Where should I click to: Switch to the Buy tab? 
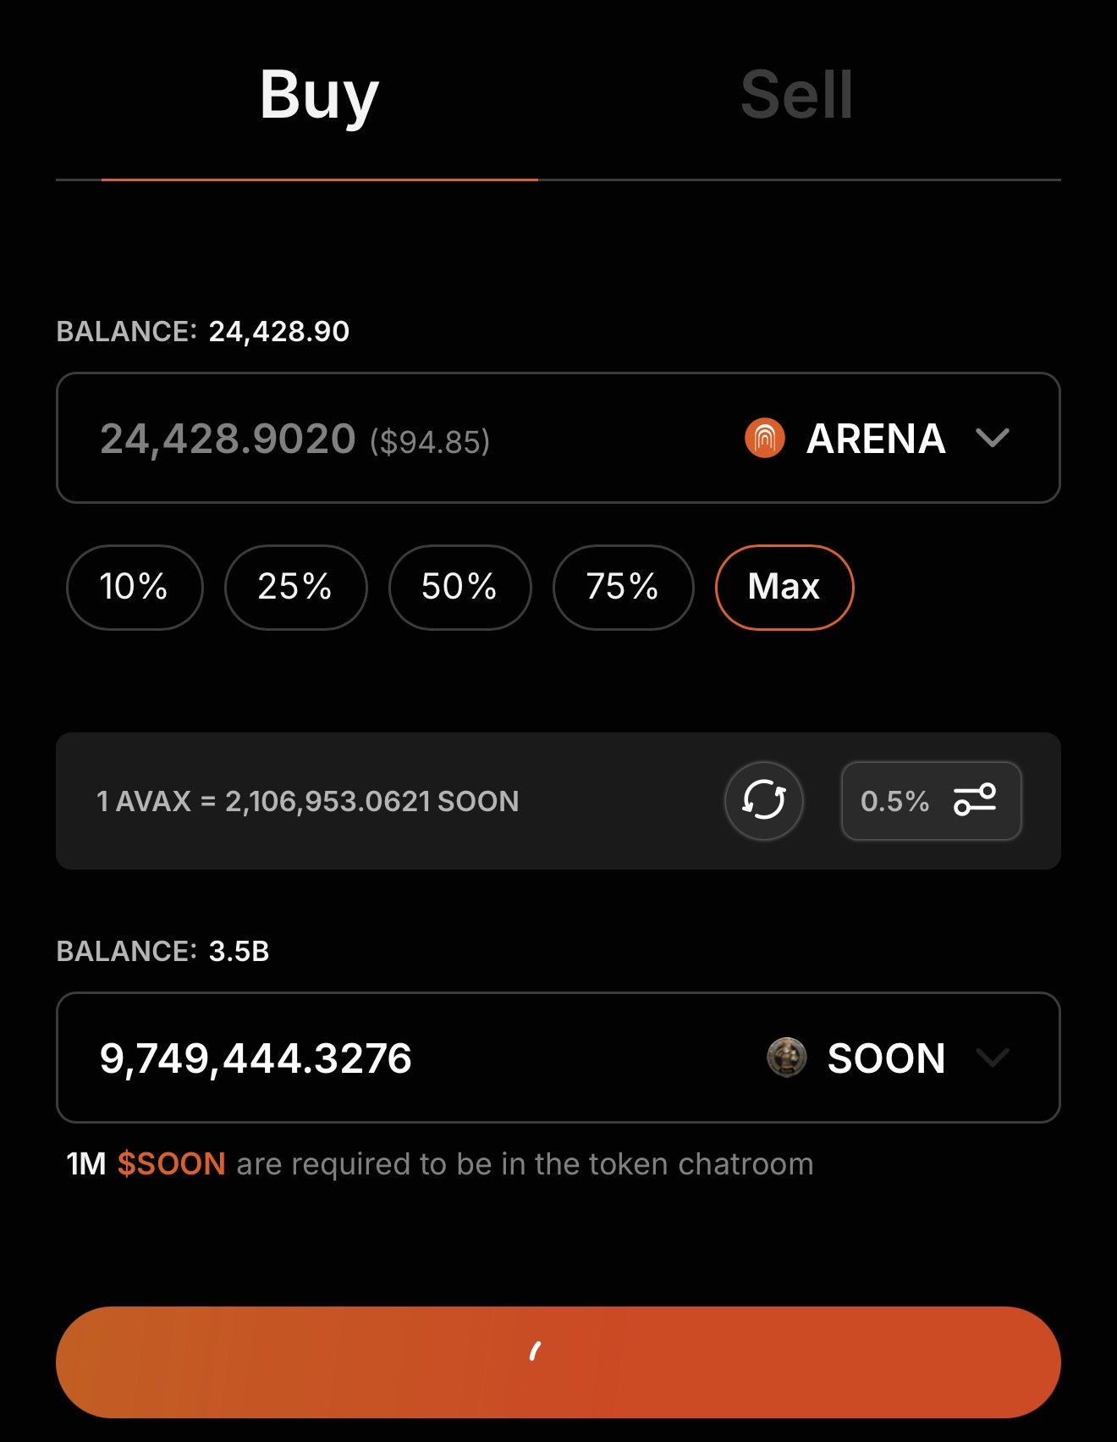(x=319, y=96)
